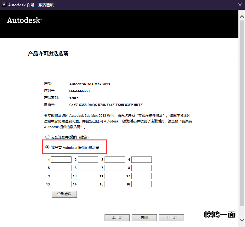This screenshot has height=227, width=245.
Task: Click activation code box 10
Action: pyautogui.click(x=88, y=176)
